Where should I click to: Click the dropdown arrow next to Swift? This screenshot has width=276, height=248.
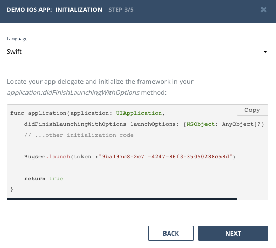[x=265, y=52]
